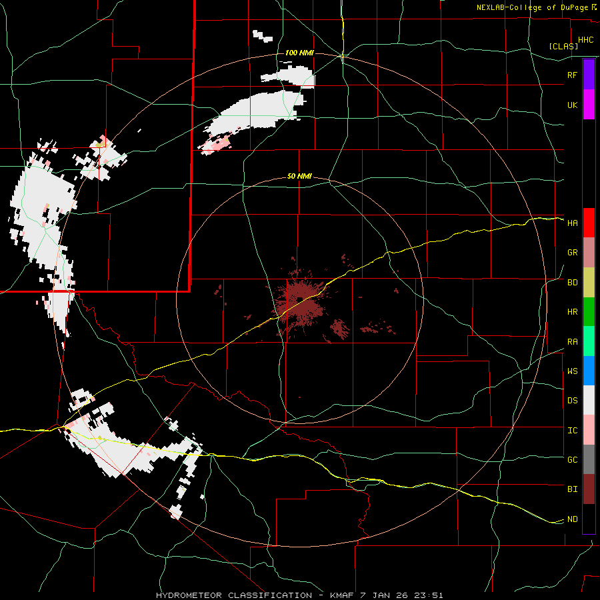Pick the HR green legend swatch
The width and height of the screenshot is (600, 600).
589,312
